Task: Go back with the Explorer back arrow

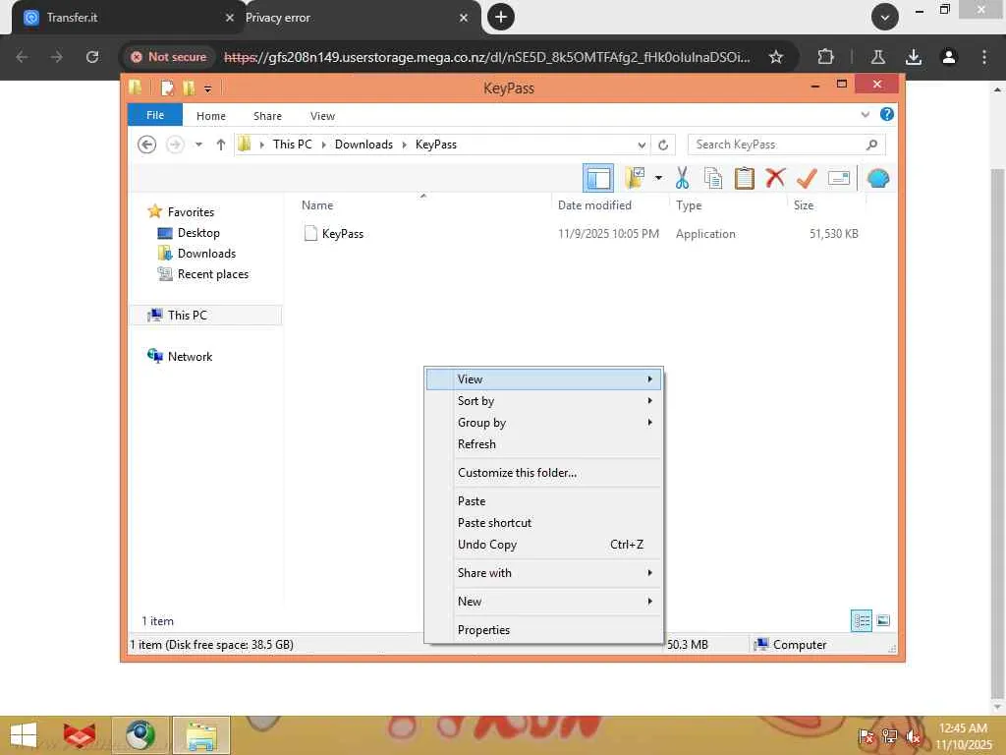Action: pos(147,145)
